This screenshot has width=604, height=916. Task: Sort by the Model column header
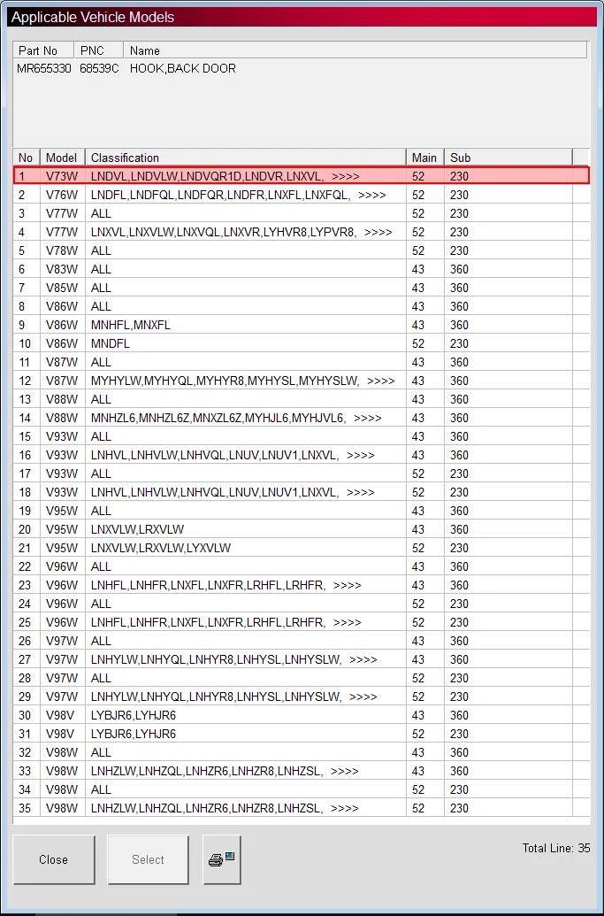tap(62, 158)
